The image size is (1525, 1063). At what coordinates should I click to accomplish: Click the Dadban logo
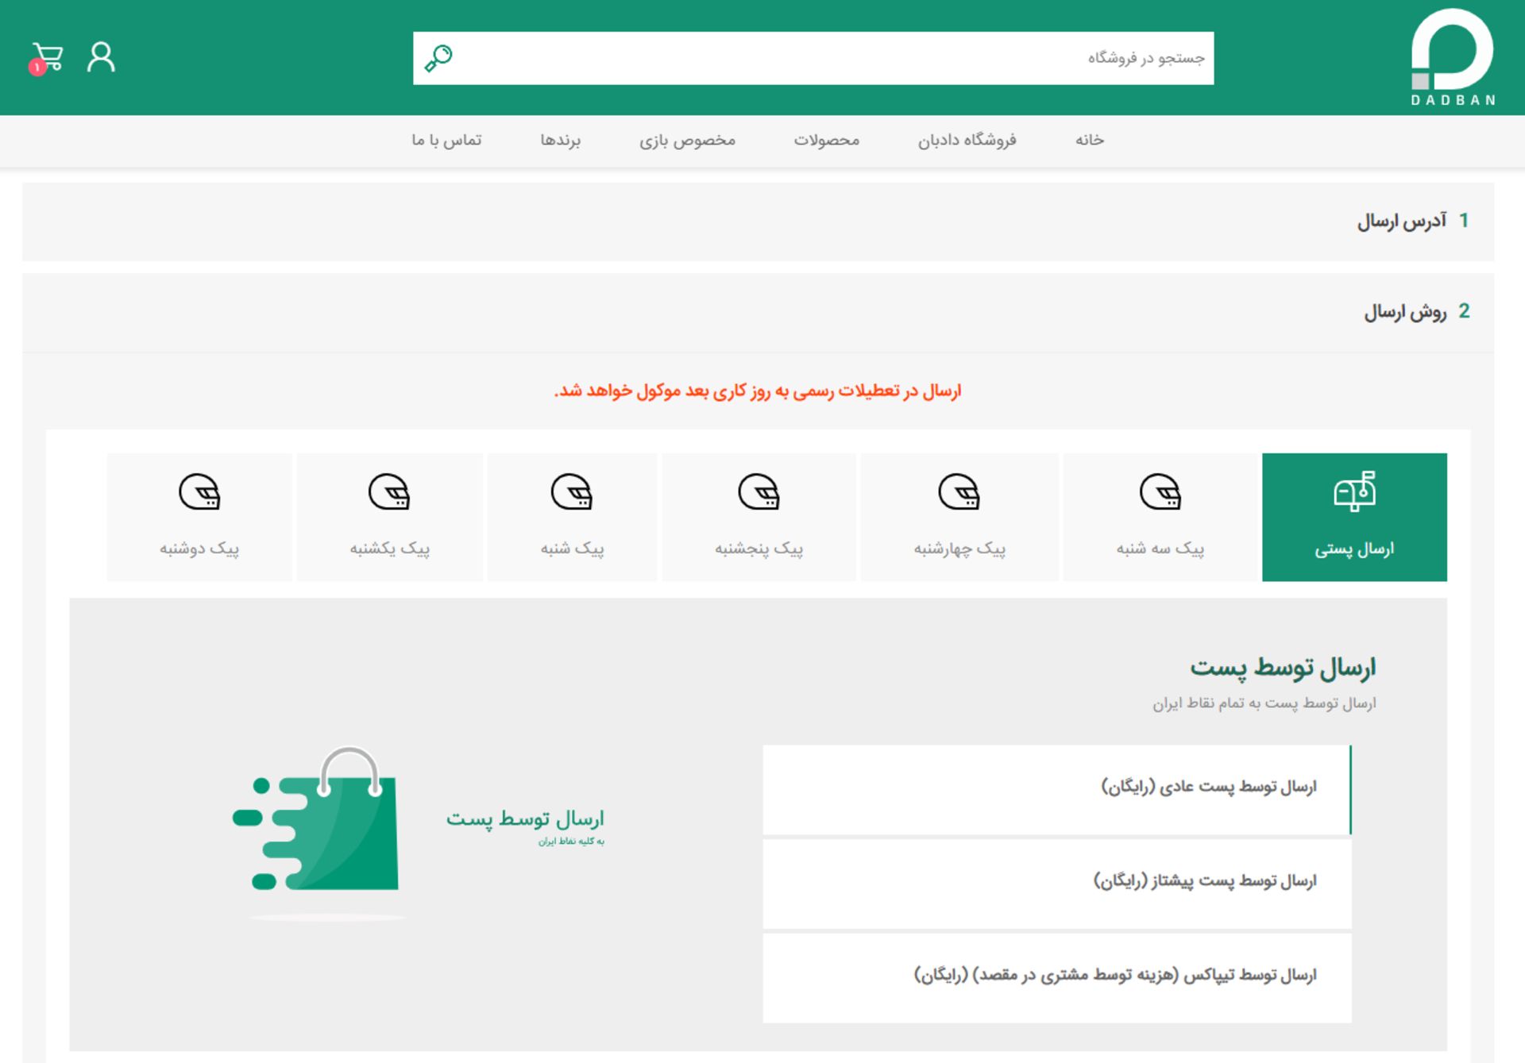point(1450,56)
